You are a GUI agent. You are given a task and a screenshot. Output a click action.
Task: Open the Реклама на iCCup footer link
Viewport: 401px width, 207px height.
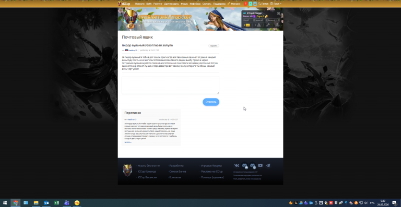point(212,172)
